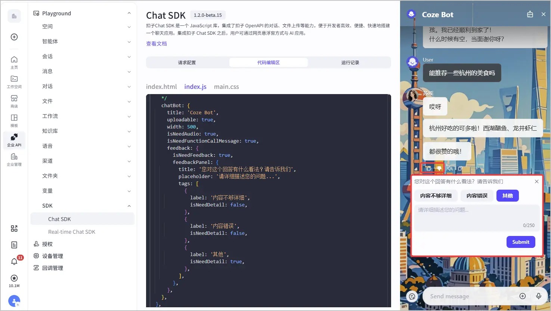Select feedback tag 内容错误

coord(477,196)
